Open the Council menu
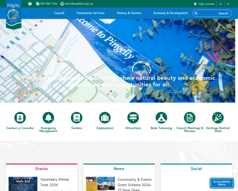 click(59, 13)
